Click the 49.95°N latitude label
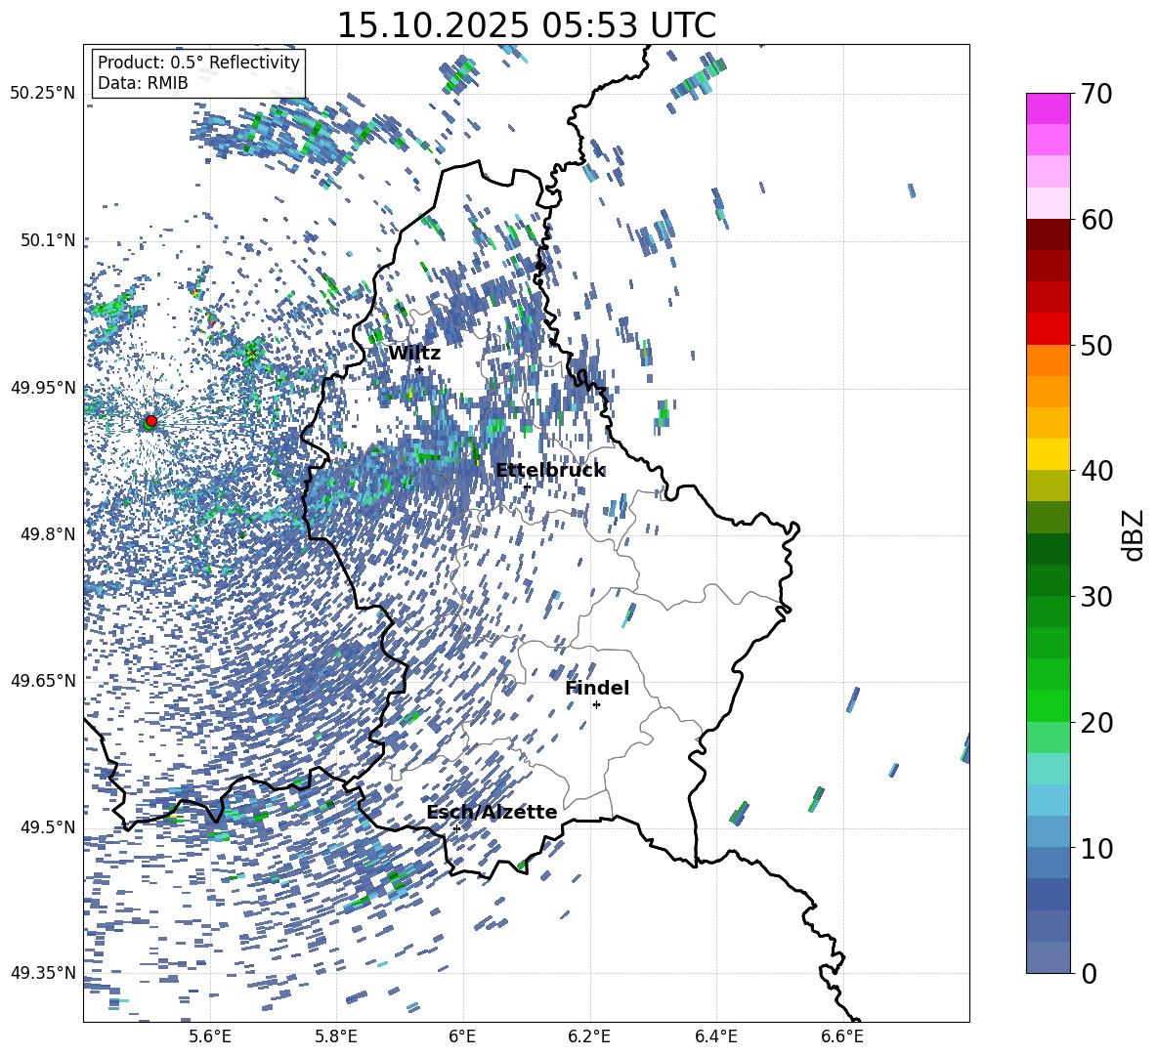Image resolution: width=1157 pixels, height=1056 pixels. 43,387
